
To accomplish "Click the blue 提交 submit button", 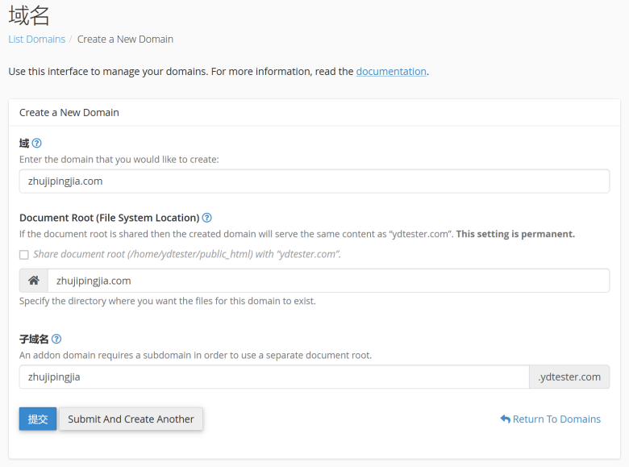I will point(38,419).
